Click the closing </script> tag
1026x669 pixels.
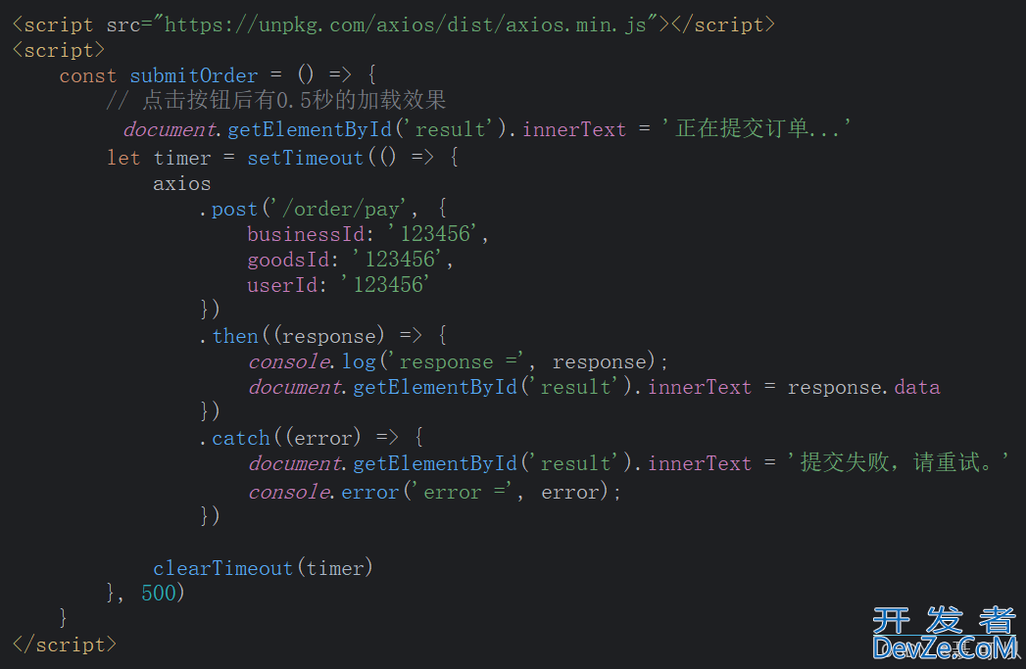pyautogui.click(x=64, y=645)
